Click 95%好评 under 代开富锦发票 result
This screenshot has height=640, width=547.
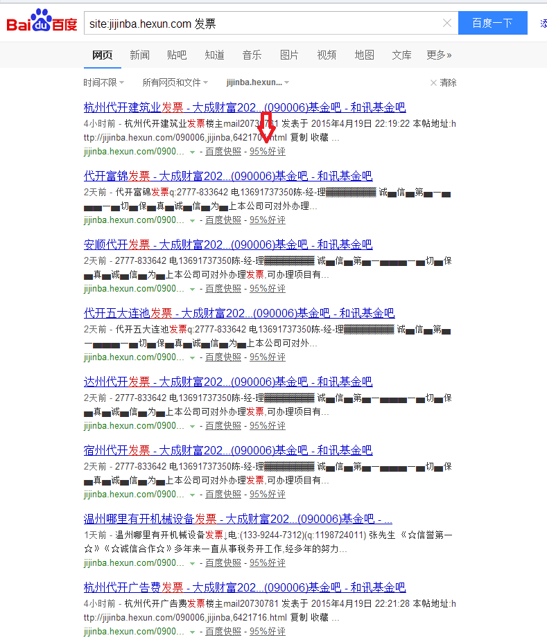pos(268,220)
